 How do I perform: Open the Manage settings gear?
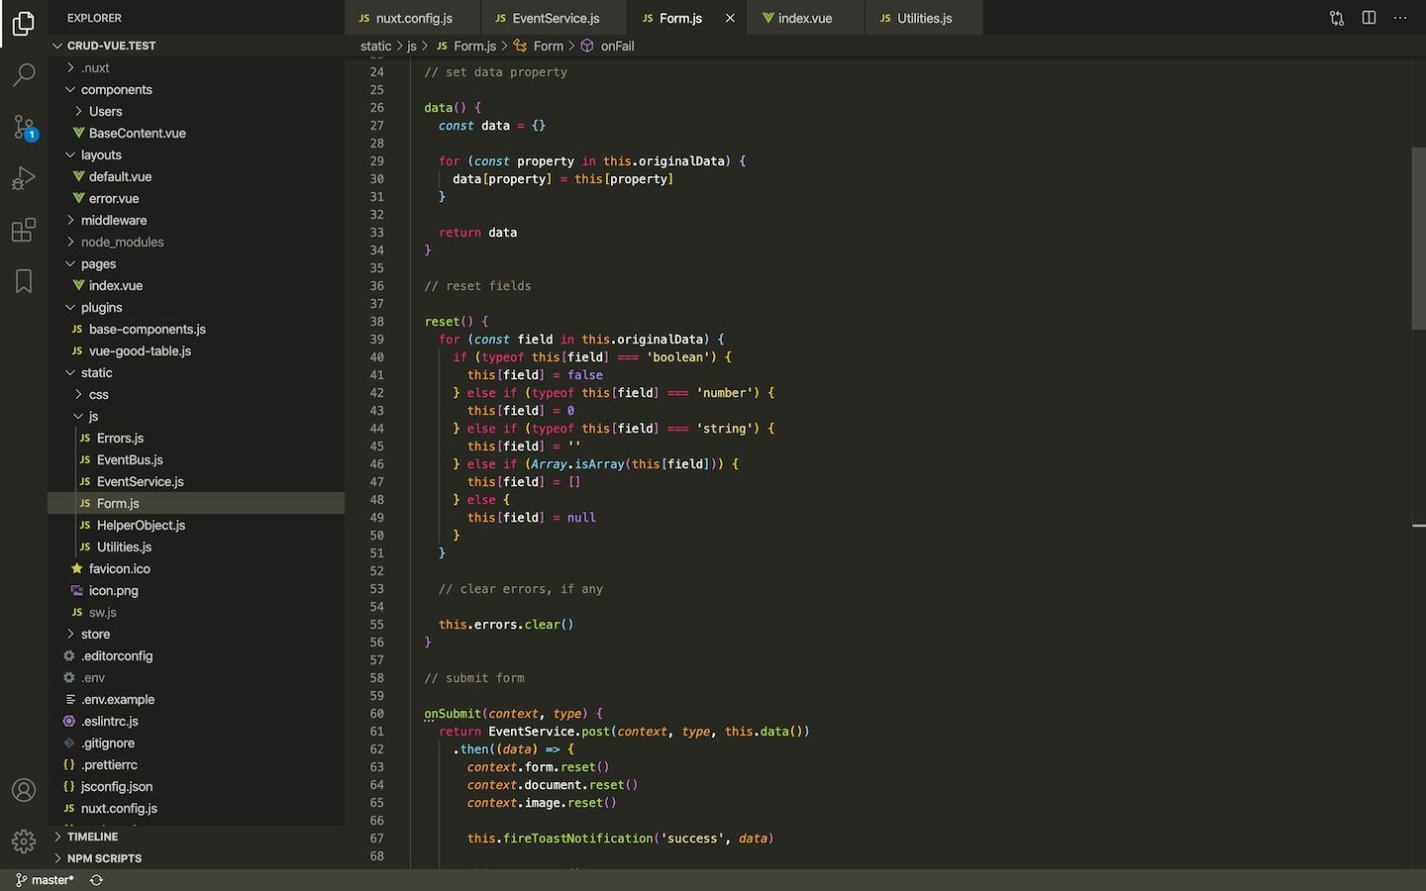[24, 841]
